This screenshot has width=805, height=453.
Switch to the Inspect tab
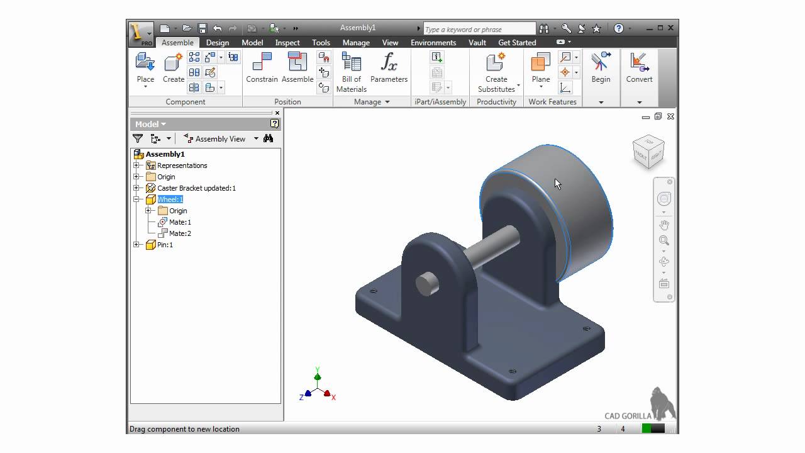click(287, 43)
